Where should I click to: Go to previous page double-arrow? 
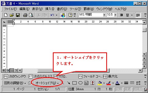(144, 58)
